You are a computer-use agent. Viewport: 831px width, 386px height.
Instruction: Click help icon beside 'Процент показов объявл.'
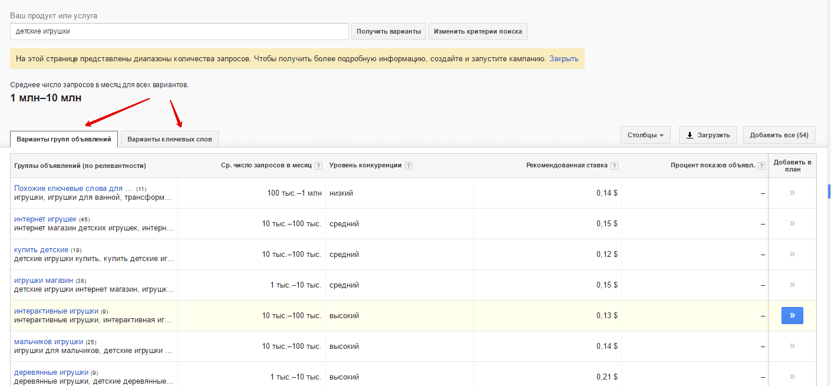pos(762,166)
